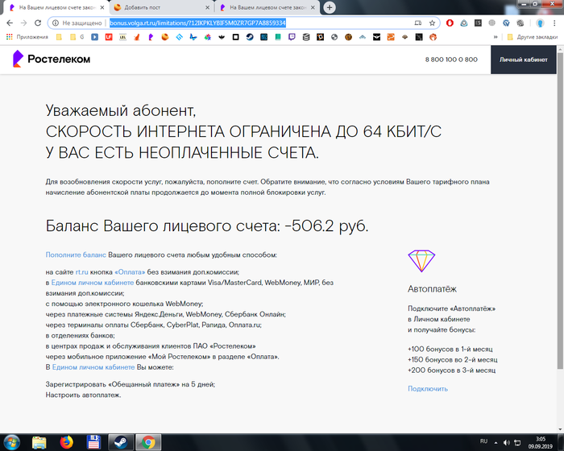Click the Личный кабинет button
Viewport: 564px width, 451px height.
coord(524,60)
